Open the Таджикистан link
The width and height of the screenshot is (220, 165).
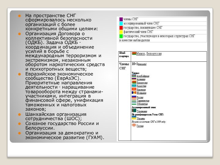click(x=143, y=101)
